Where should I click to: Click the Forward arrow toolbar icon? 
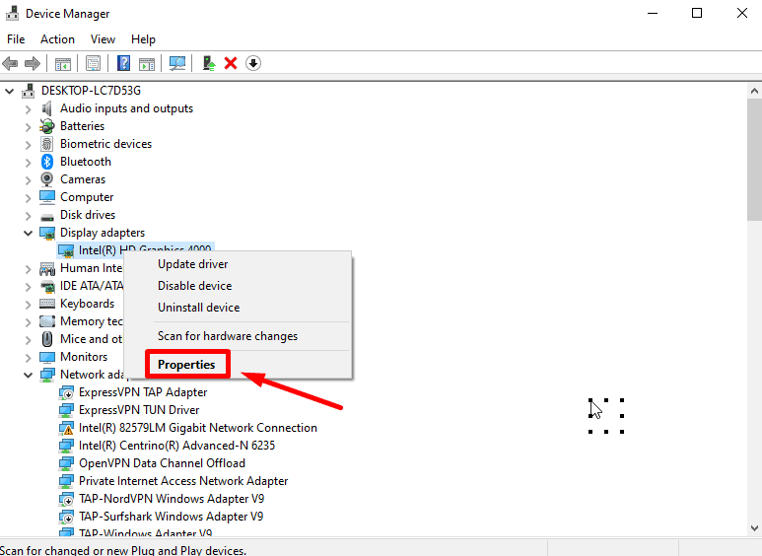(x=33, y=63)
